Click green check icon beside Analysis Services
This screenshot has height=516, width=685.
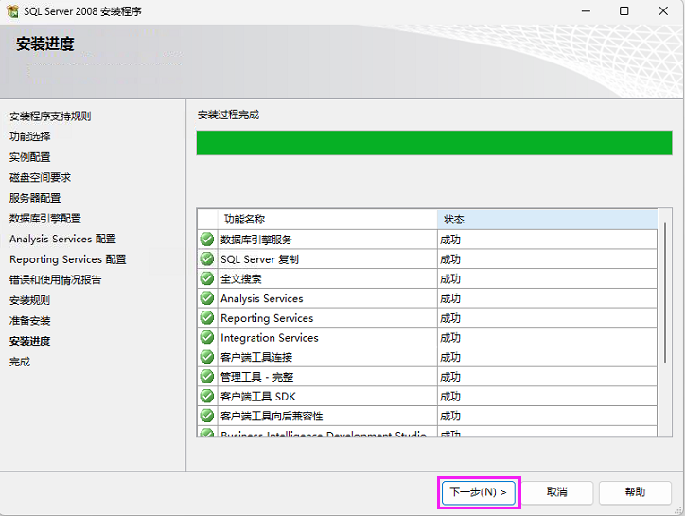(207, 298)
